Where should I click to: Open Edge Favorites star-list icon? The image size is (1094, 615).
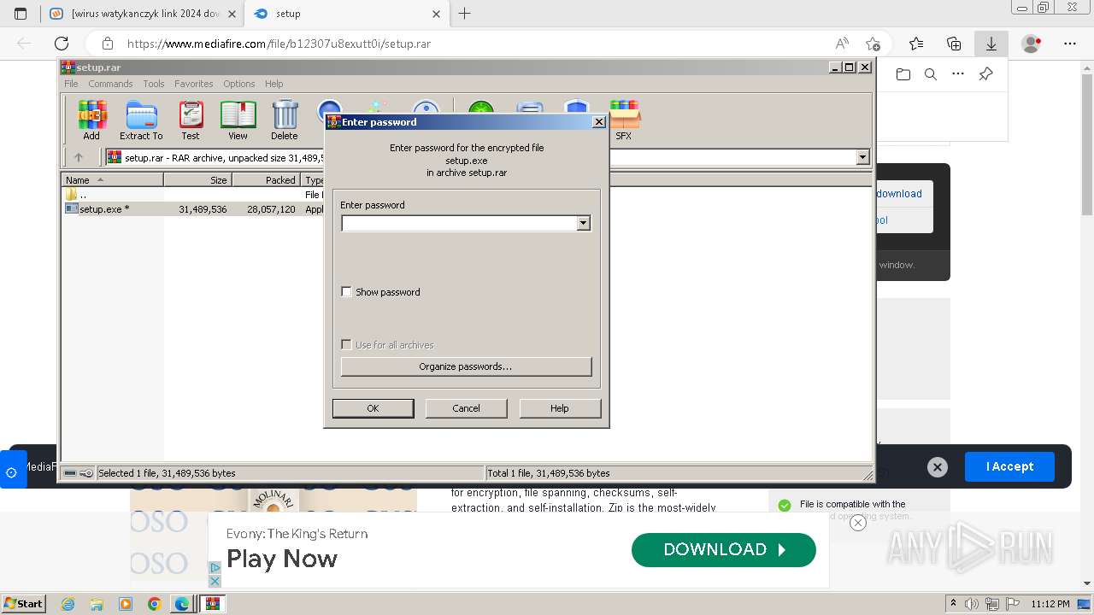pyautogui.click(x=916, y=44)
